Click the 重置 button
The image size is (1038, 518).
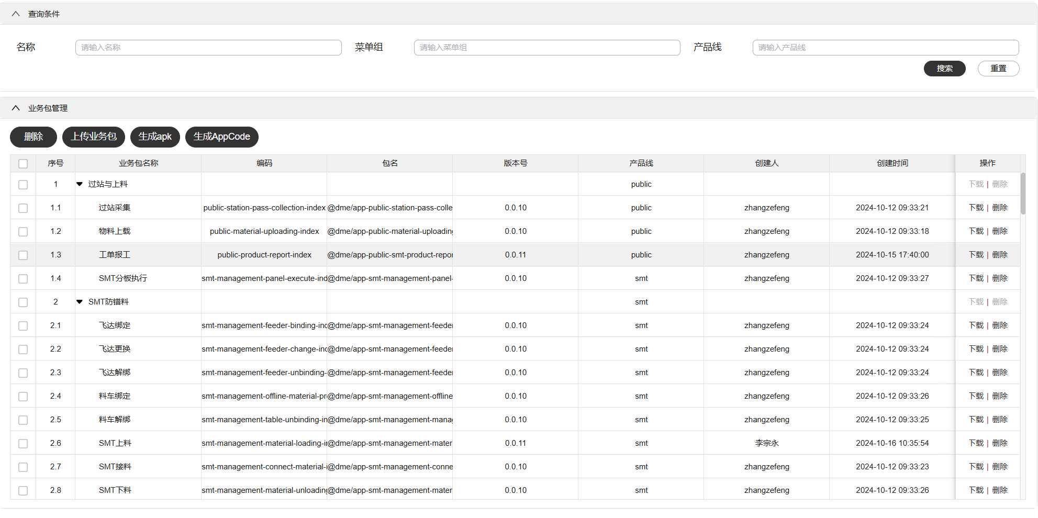998,69
